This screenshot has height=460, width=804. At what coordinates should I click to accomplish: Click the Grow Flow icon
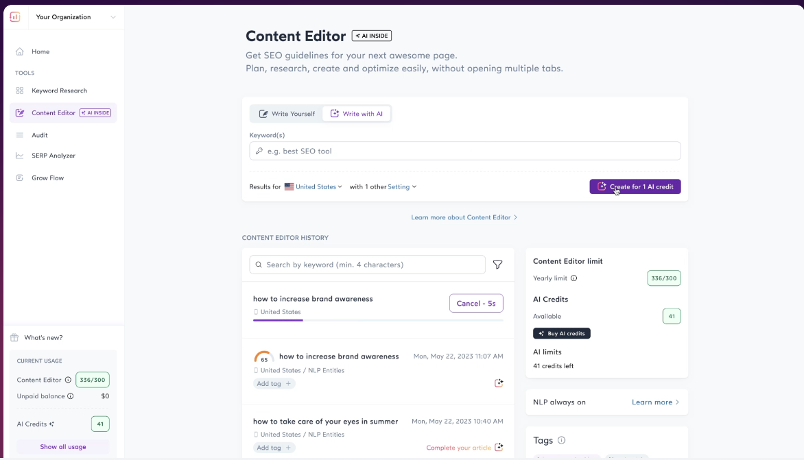click(x=19, y=178)
